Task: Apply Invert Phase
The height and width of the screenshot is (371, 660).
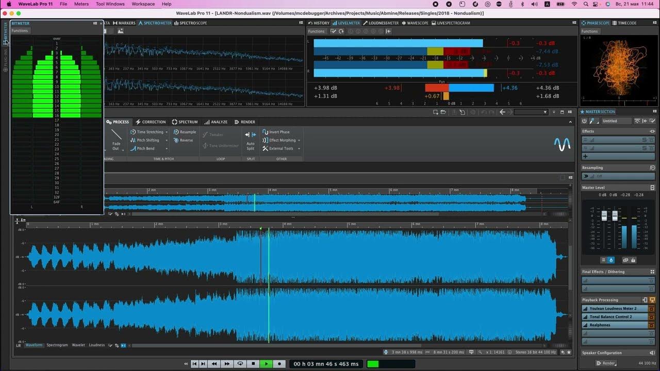Action: (276, 132)
